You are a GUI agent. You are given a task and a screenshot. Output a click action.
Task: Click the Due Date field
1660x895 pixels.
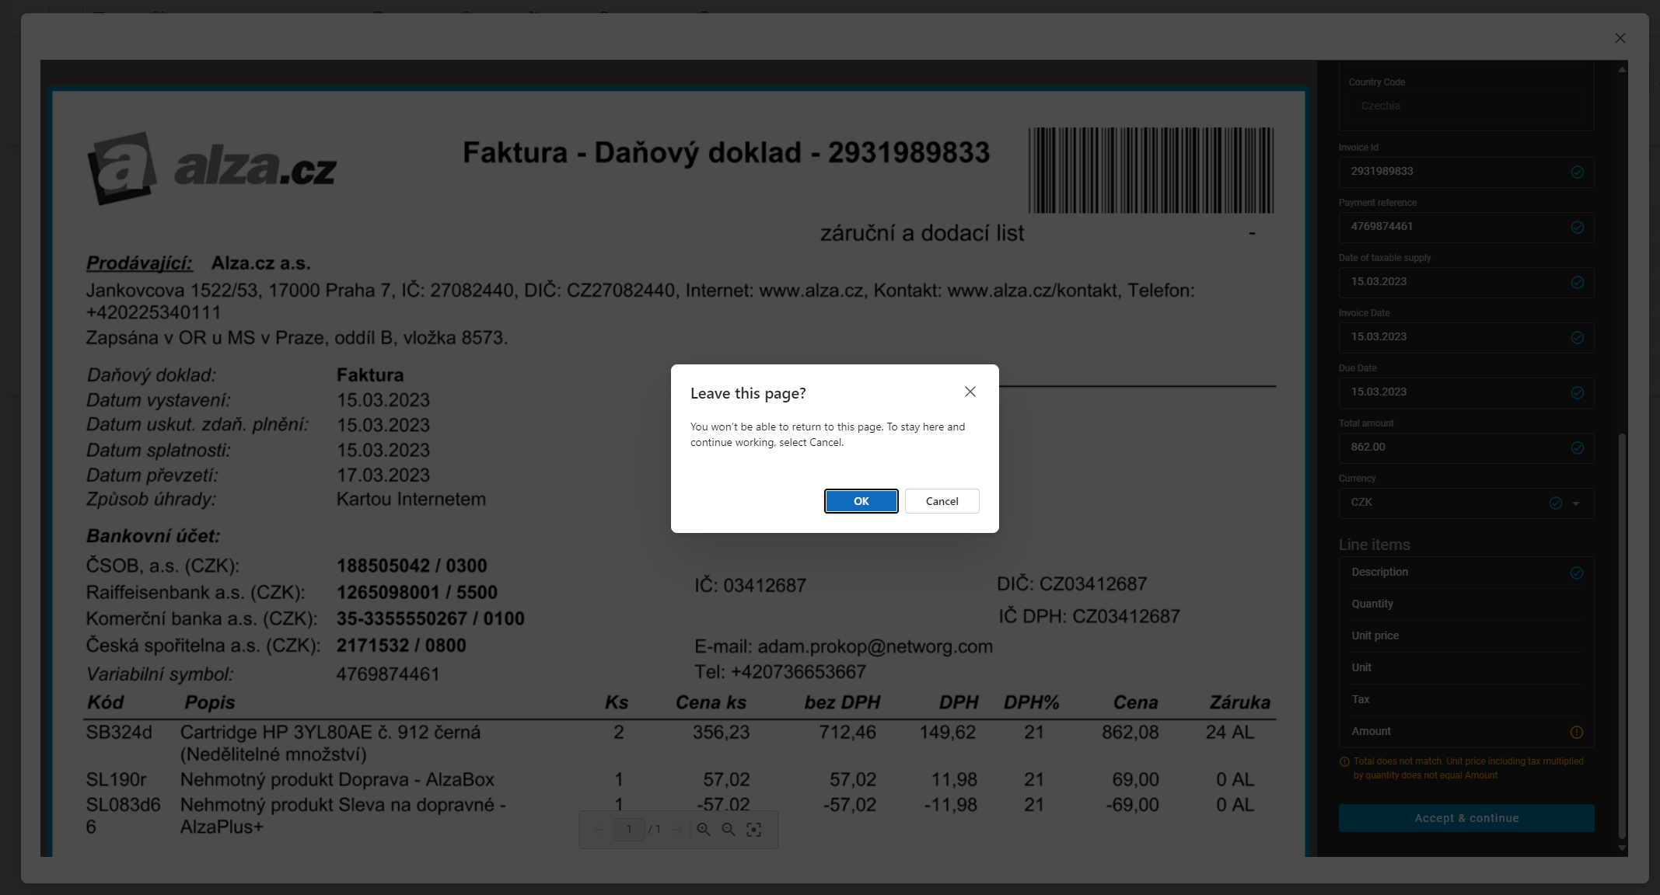[1466, 392]
